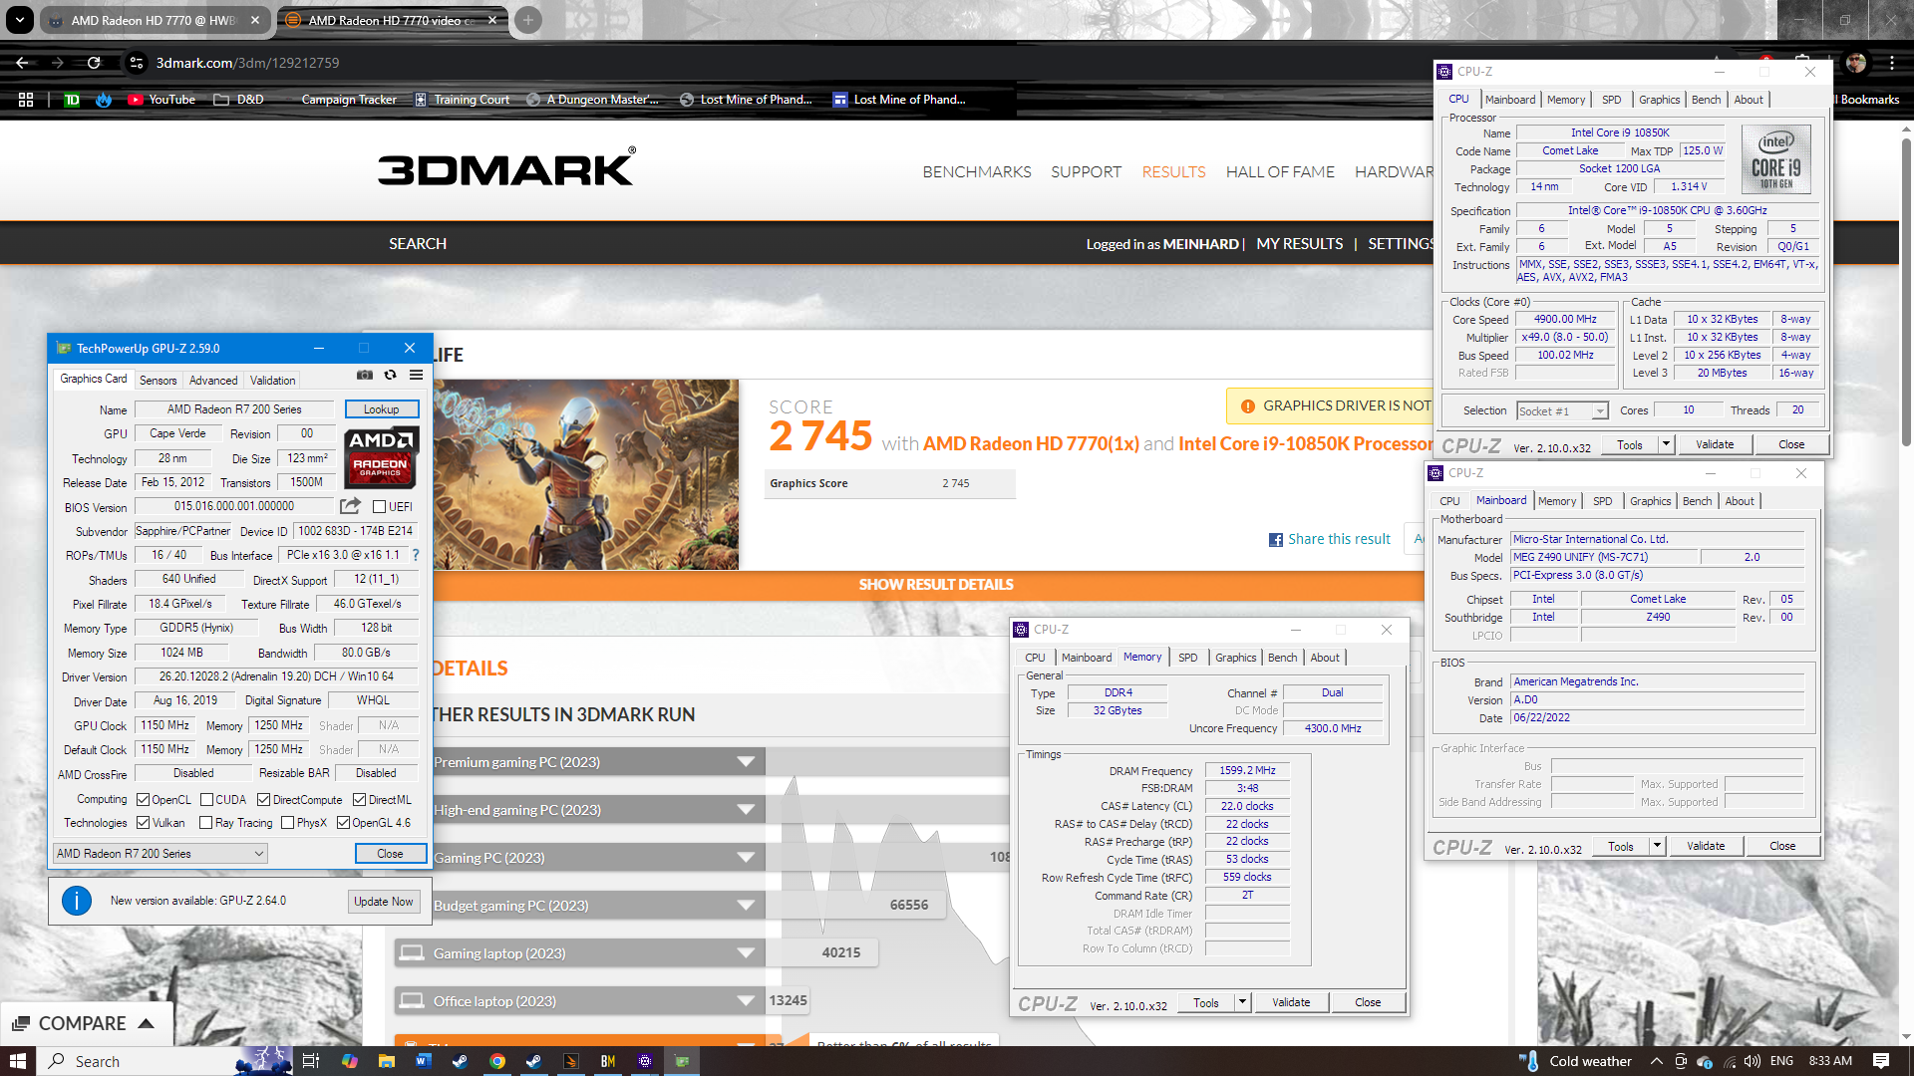The width and height of the screenshot is (1914, 1076).
Task: Toggle the DirectCompute checkbox
Action: tap(263, 800)
